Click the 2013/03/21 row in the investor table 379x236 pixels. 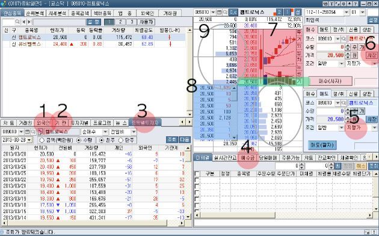click(x=94, y=185)
